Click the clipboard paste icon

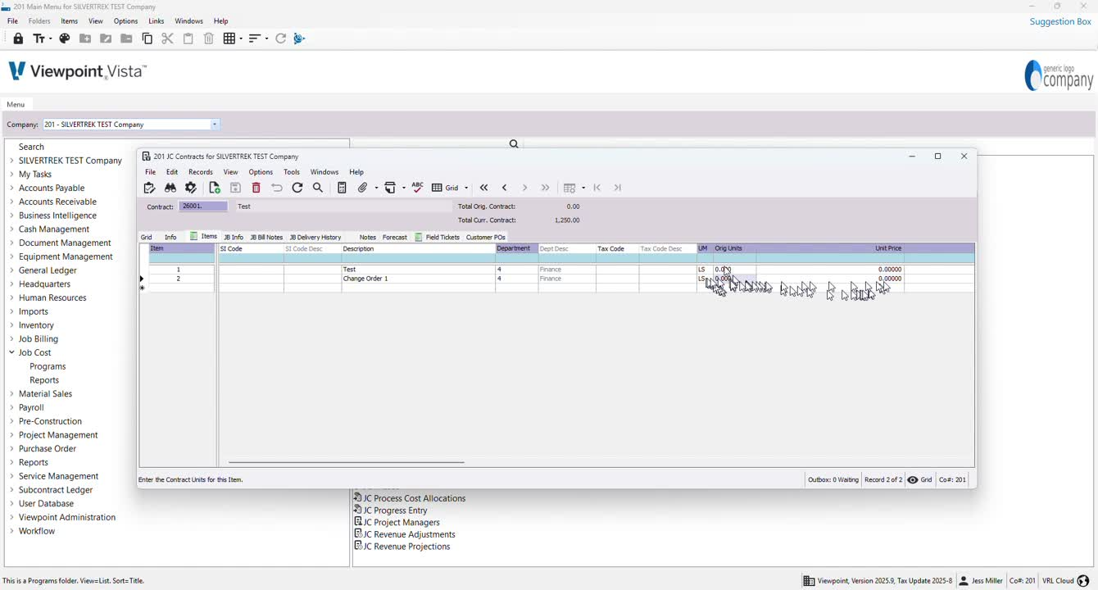[188, 39]
